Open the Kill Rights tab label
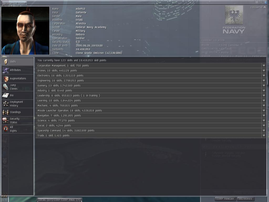269x202 pixels. [13, 129]
